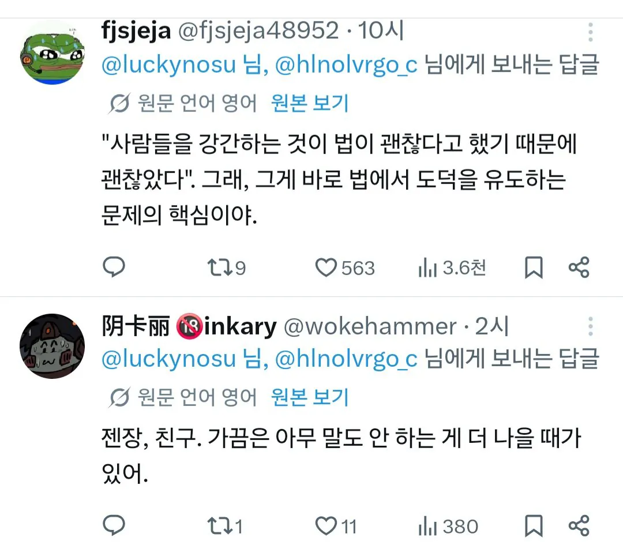Share inkary's tweet
The height and width of the screenshot is (553, 623).
coord(578,526)
